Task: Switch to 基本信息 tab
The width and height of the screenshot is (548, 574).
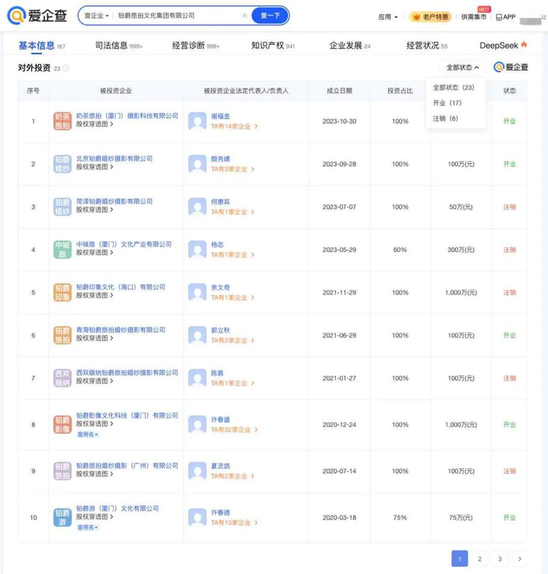Action: click(x=41, y=45)
